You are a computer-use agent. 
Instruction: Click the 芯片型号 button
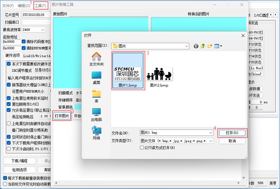(12, 15)
